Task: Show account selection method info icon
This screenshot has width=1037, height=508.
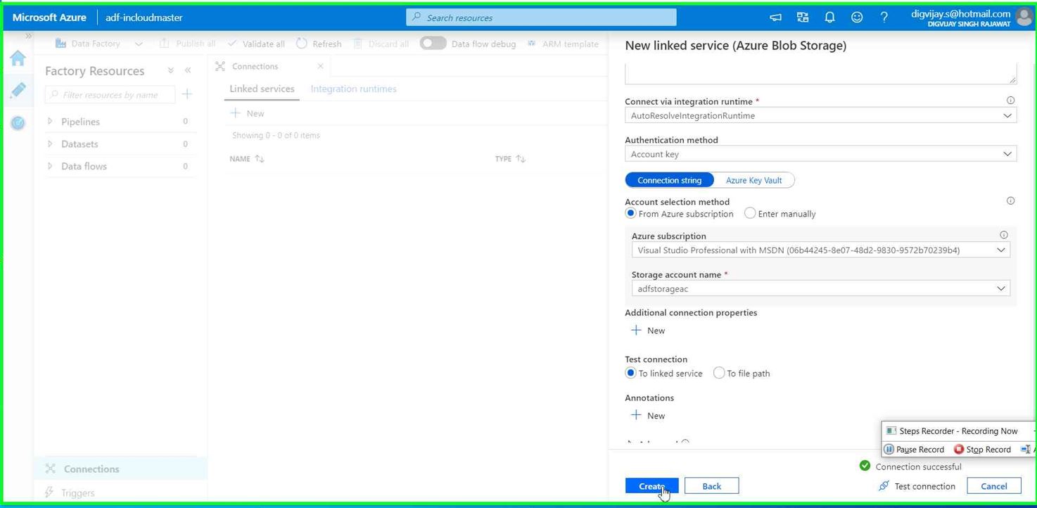Action: (1010, 201)
